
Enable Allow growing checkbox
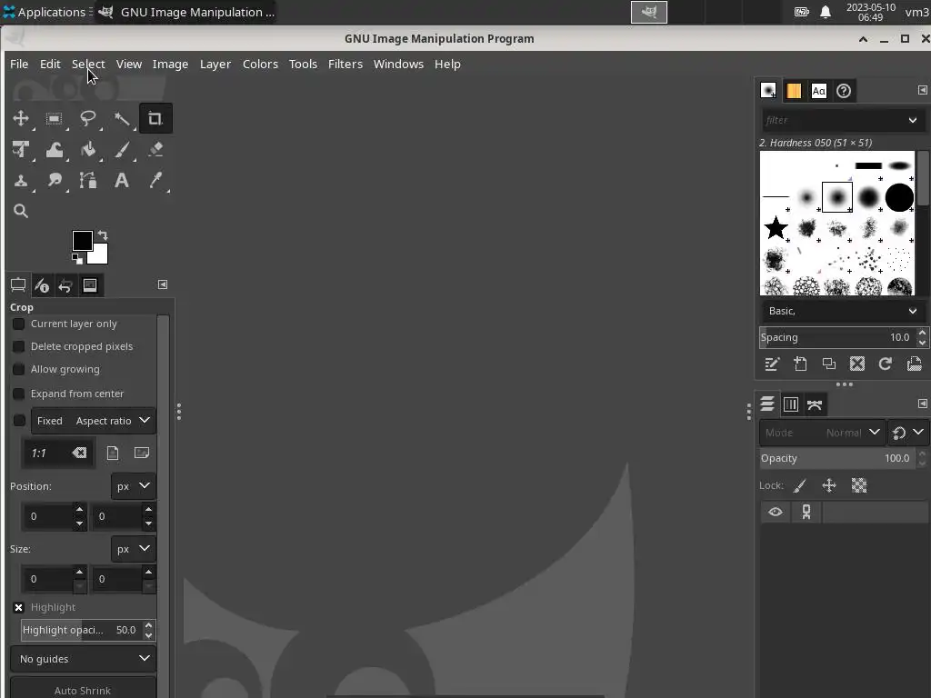(x=18, y=369)
